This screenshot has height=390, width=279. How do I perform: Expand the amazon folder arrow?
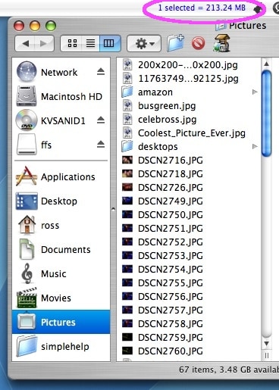[255, 92]
